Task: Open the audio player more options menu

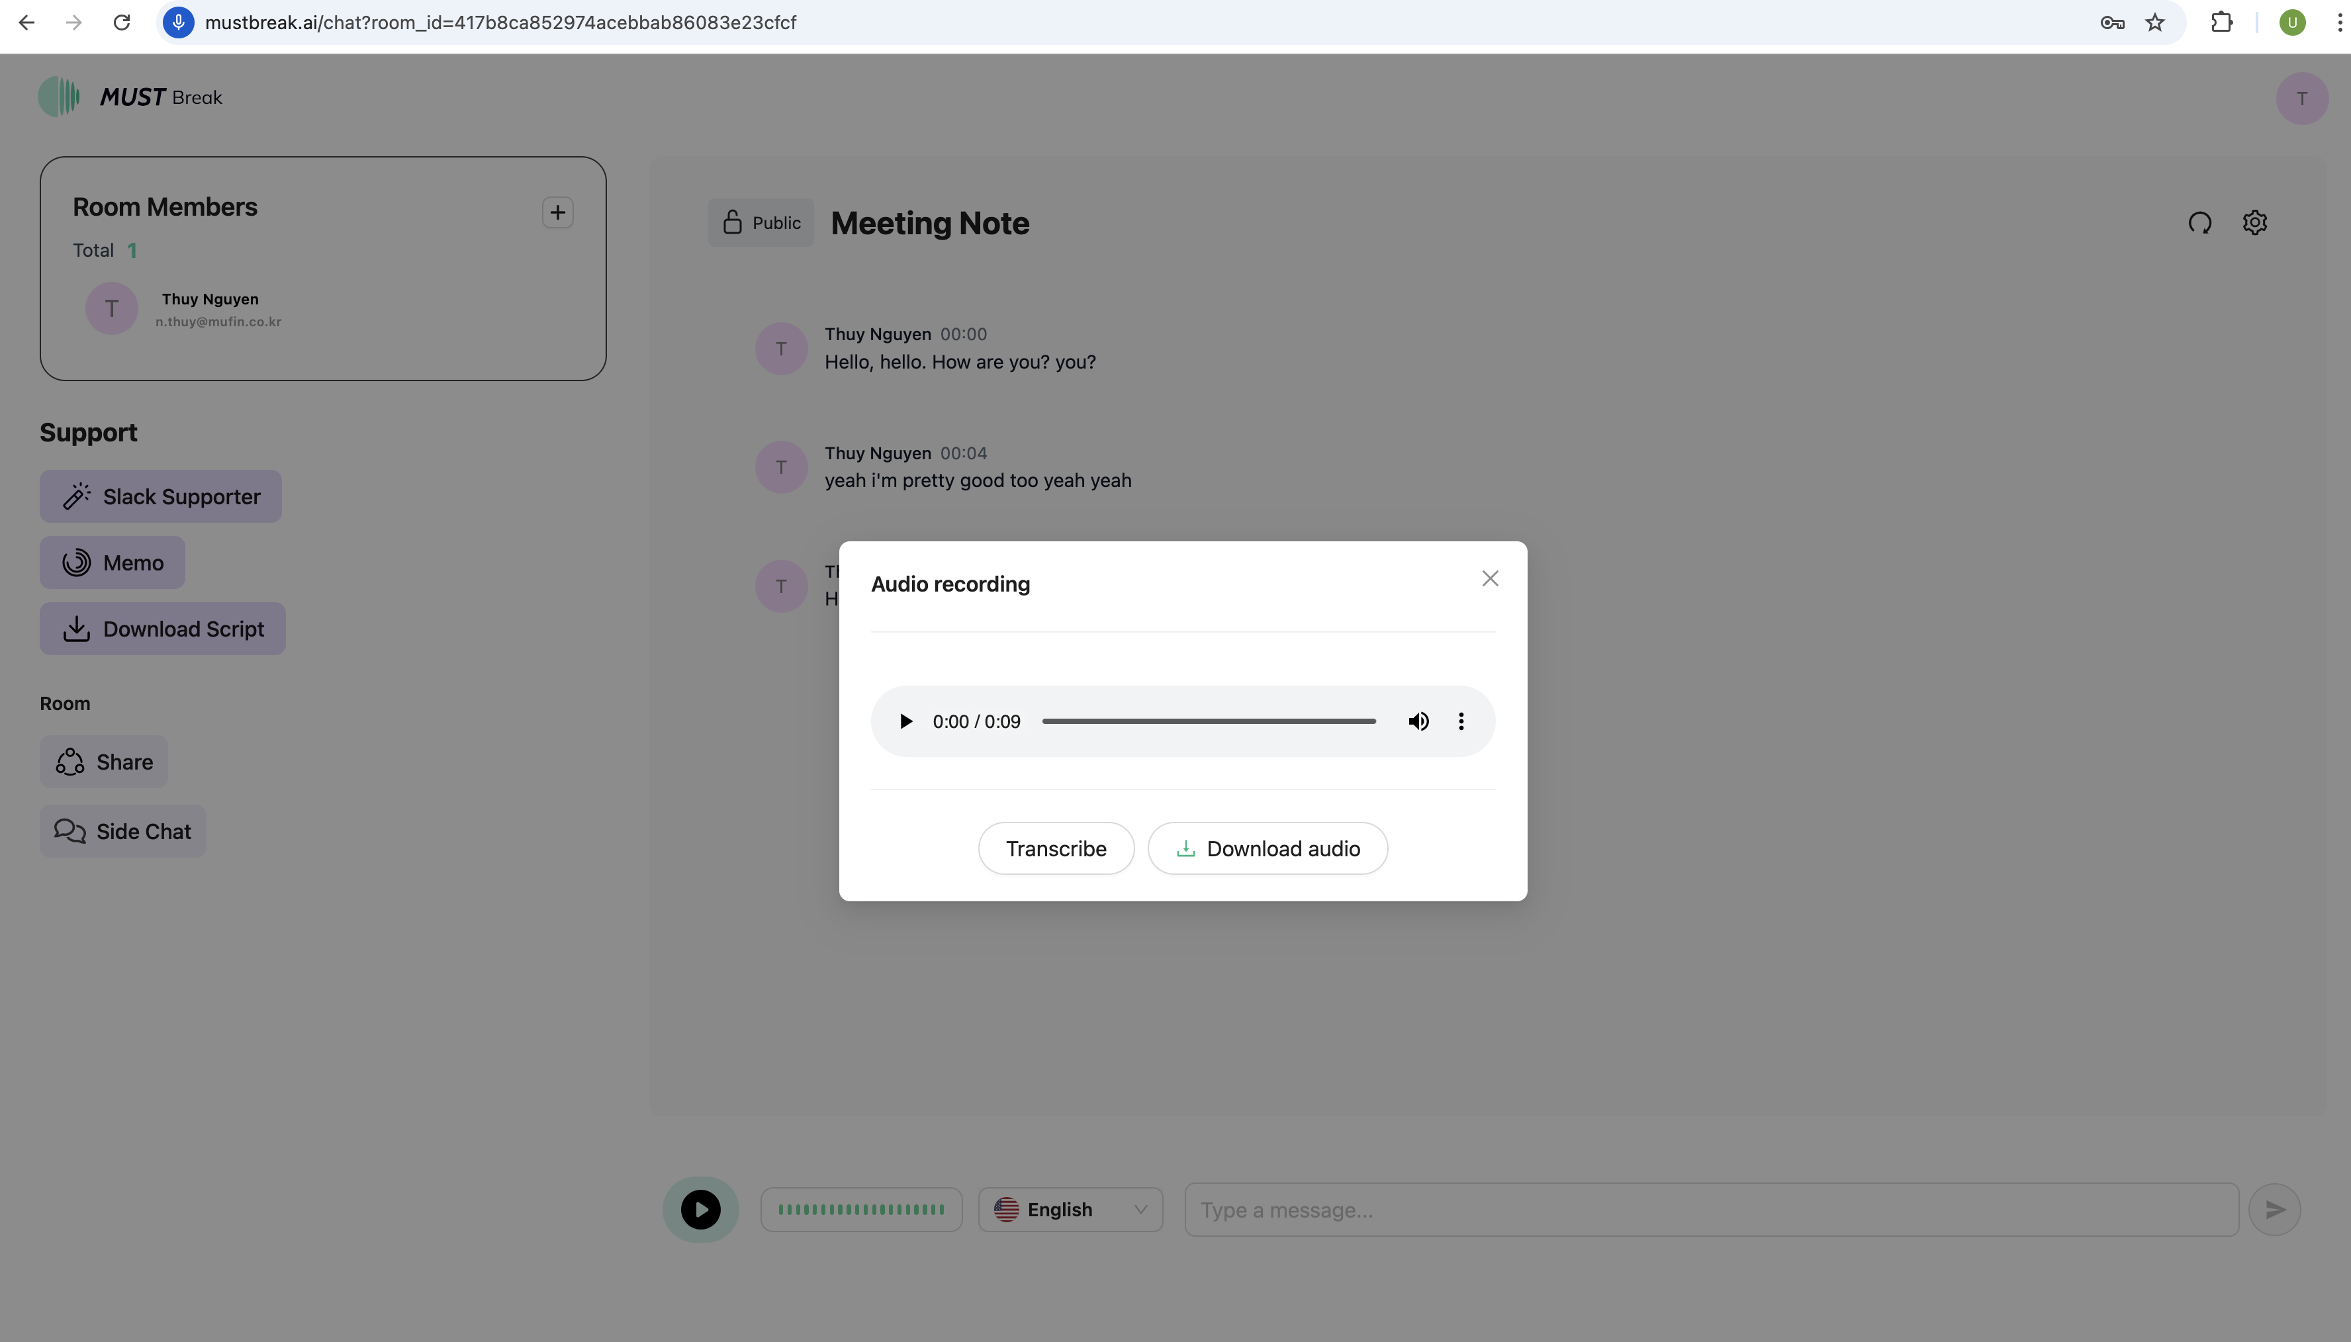Action: (1461, 722)
